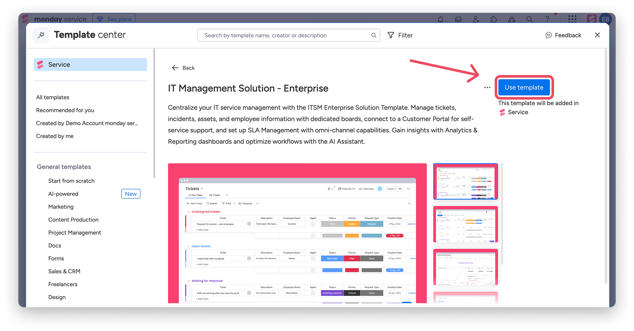Click the Template center pin icon
This screenshot has width=634, height=331.
(41, 35)
